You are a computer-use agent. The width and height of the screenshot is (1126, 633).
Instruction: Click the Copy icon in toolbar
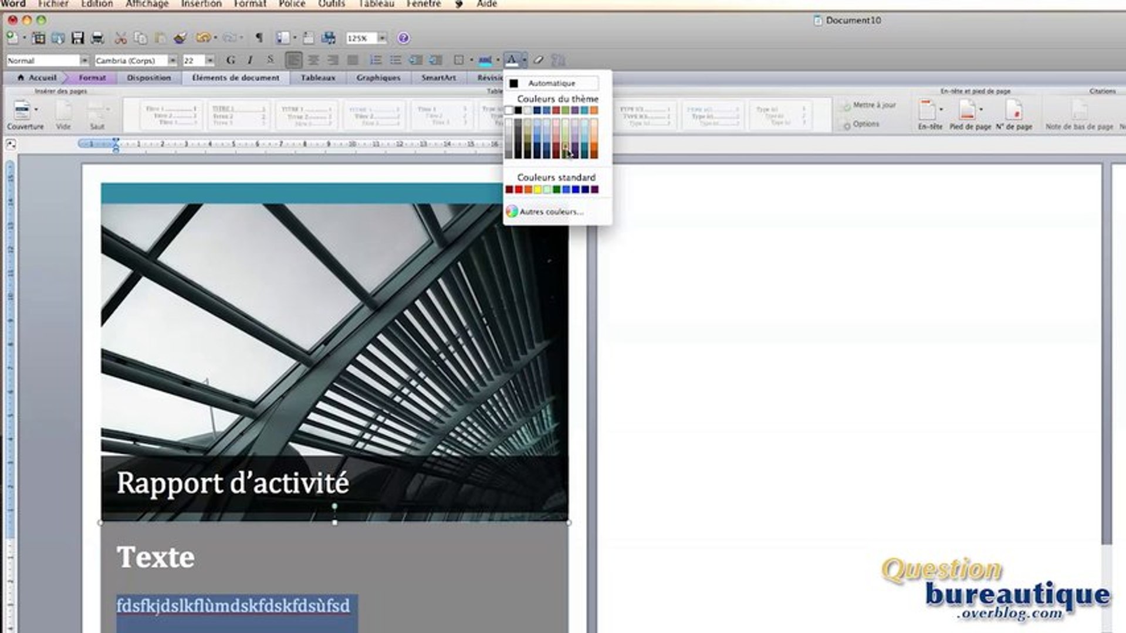[x=141, y=38]
